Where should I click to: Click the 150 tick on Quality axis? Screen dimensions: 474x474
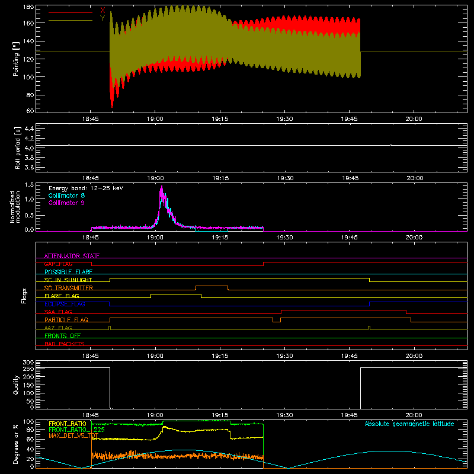click(x=28, y=385)
